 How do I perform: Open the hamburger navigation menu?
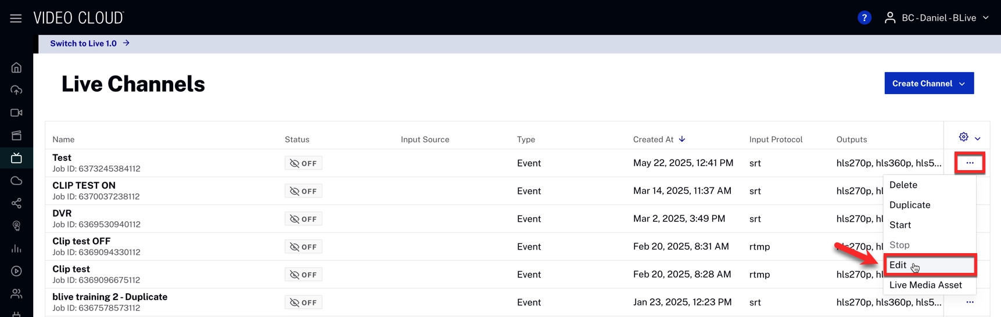tap(16, 19)
